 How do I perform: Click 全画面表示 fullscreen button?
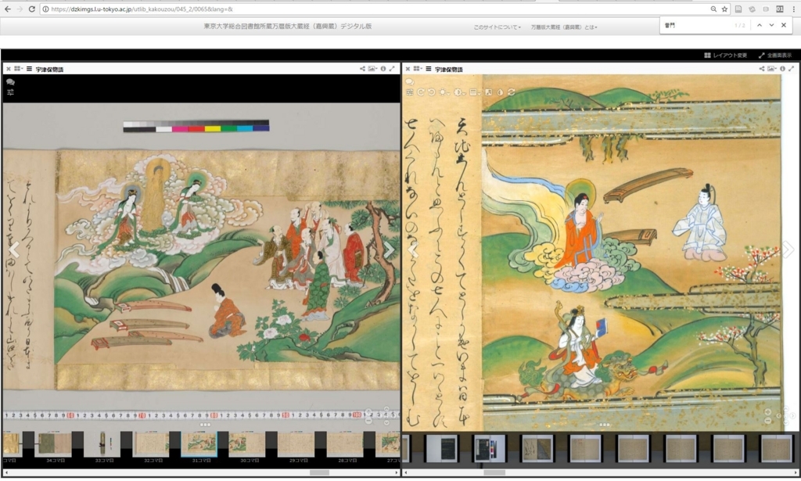[775, 56]
